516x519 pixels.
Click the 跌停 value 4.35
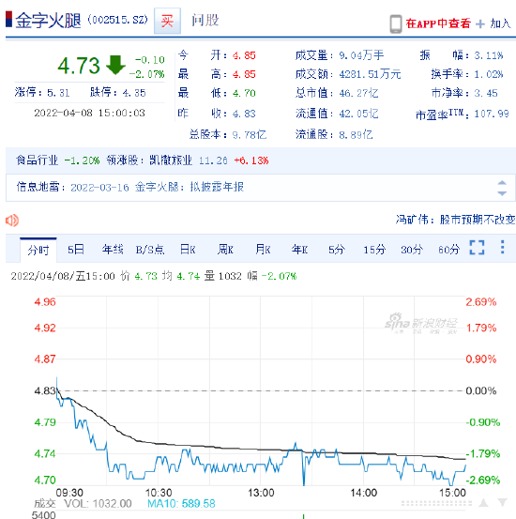[x=134, y=93]
